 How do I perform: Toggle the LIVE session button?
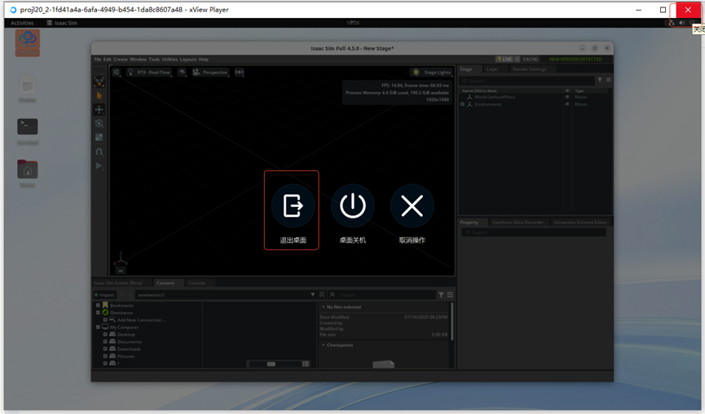505,59
